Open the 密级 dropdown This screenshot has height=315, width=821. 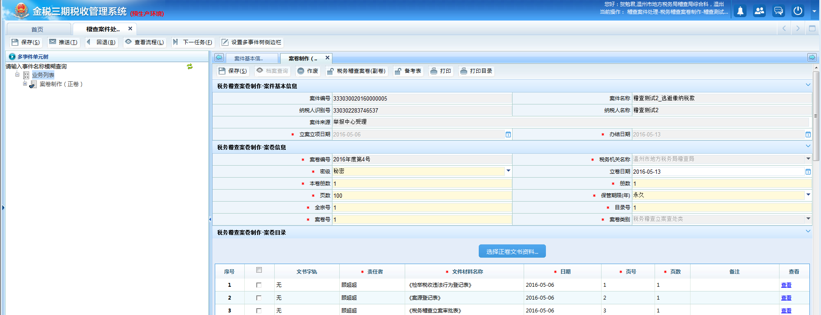tap(508, 171)
